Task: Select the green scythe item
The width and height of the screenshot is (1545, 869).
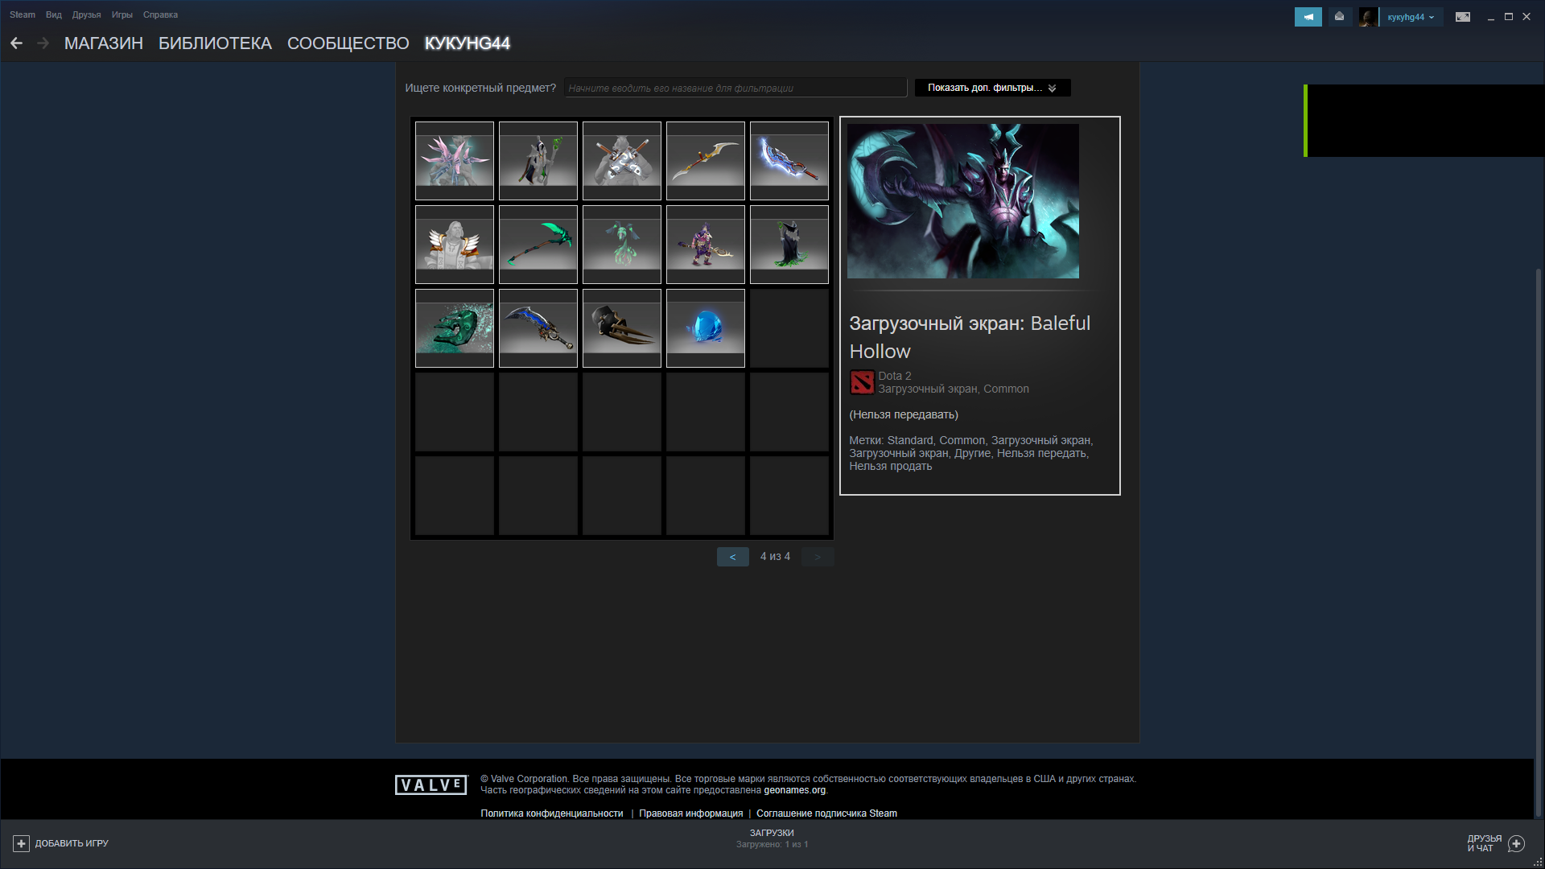Action: point(538,245)
